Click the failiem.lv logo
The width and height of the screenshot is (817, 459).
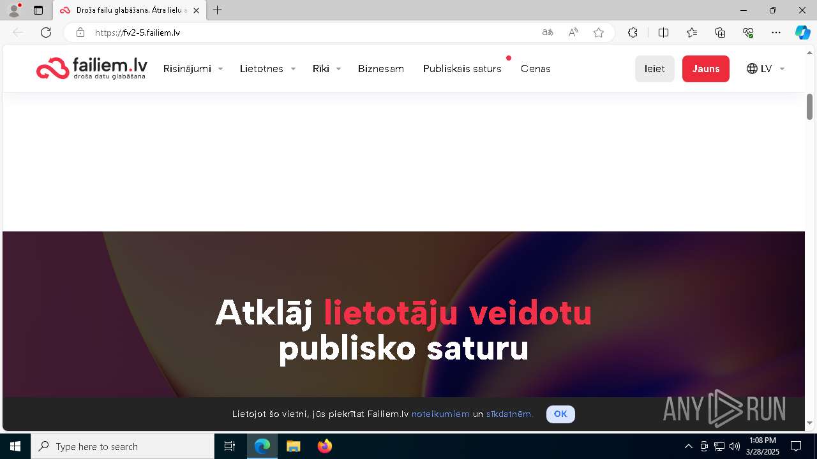(92, 68)
